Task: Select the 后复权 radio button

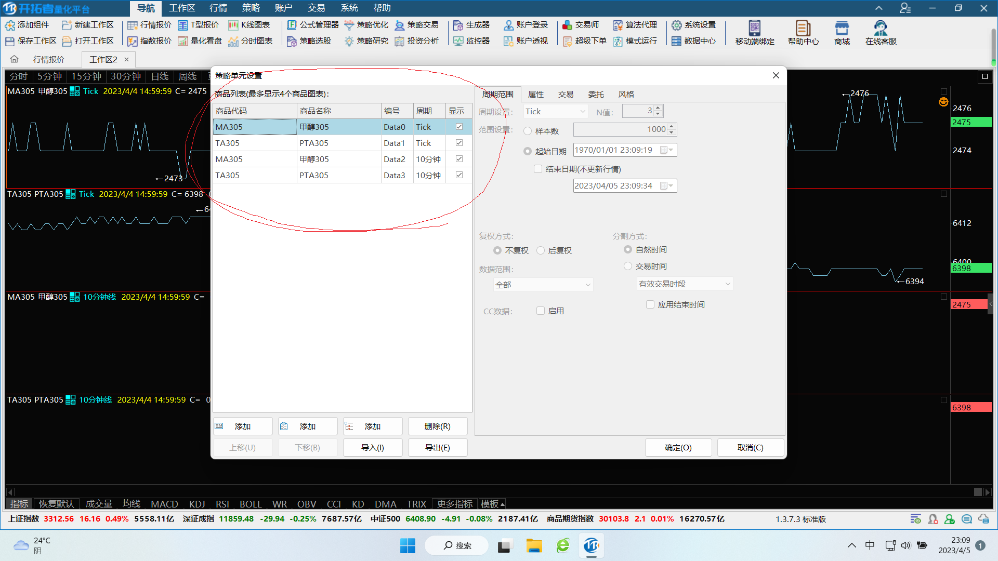Action: pos(541,251)
